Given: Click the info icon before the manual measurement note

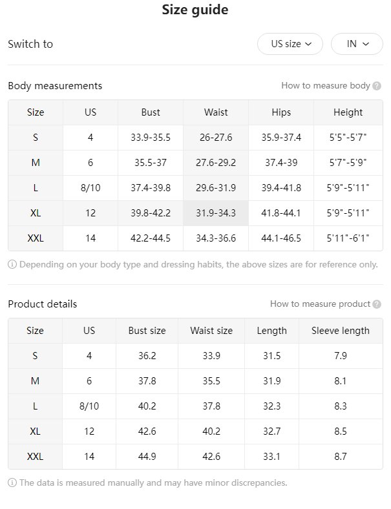Looking at the screenshot, I should pos(12,483).
